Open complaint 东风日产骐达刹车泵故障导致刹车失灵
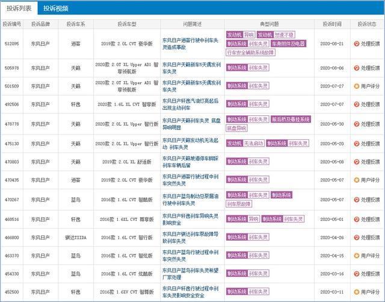The width and height of the screenshot is (385, 302). coord(191,238)
